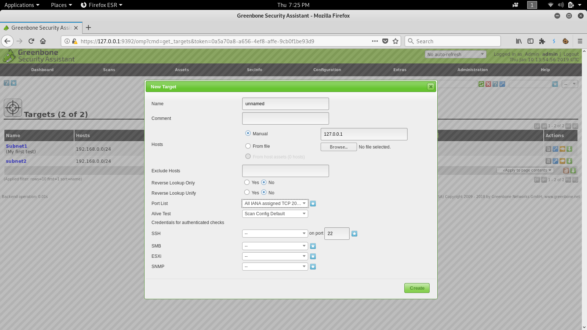Create new ESXi credential star icon
Viewport: 587px width, 330px height.
313,256
